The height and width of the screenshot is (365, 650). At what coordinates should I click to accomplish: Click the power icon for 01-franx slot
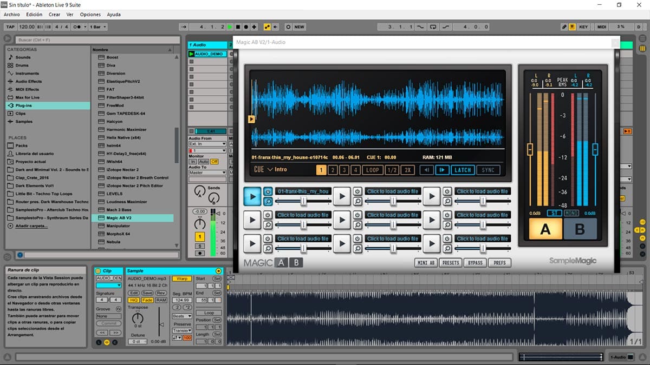pyautogui.click(x=268, y=191)
